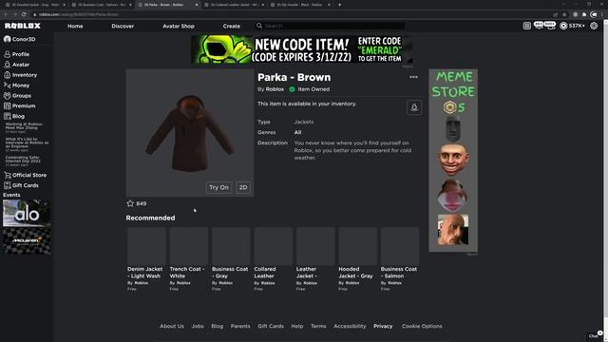Click the Conor3D username in sidebar
Viewport: 608px width, 342px height.
pyautogui.click(x=24, y=39)
